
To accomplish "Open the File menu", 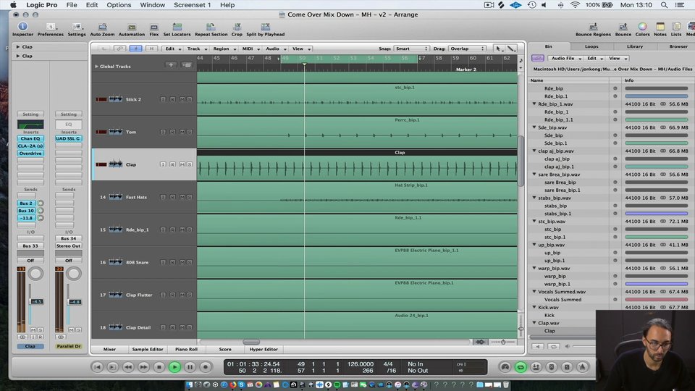I will point(72,5).
